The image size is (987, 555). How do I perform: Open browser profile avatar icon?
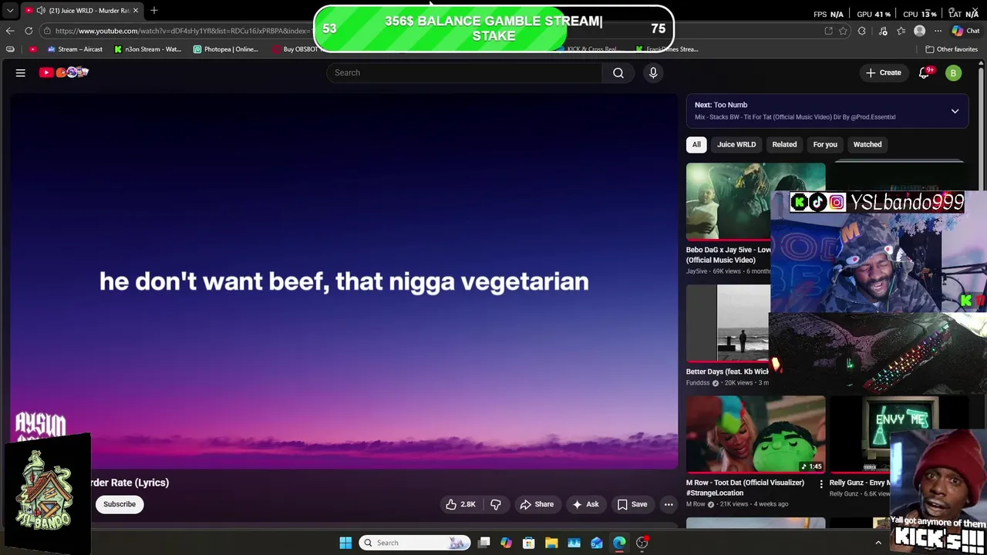tap(919, 31)
